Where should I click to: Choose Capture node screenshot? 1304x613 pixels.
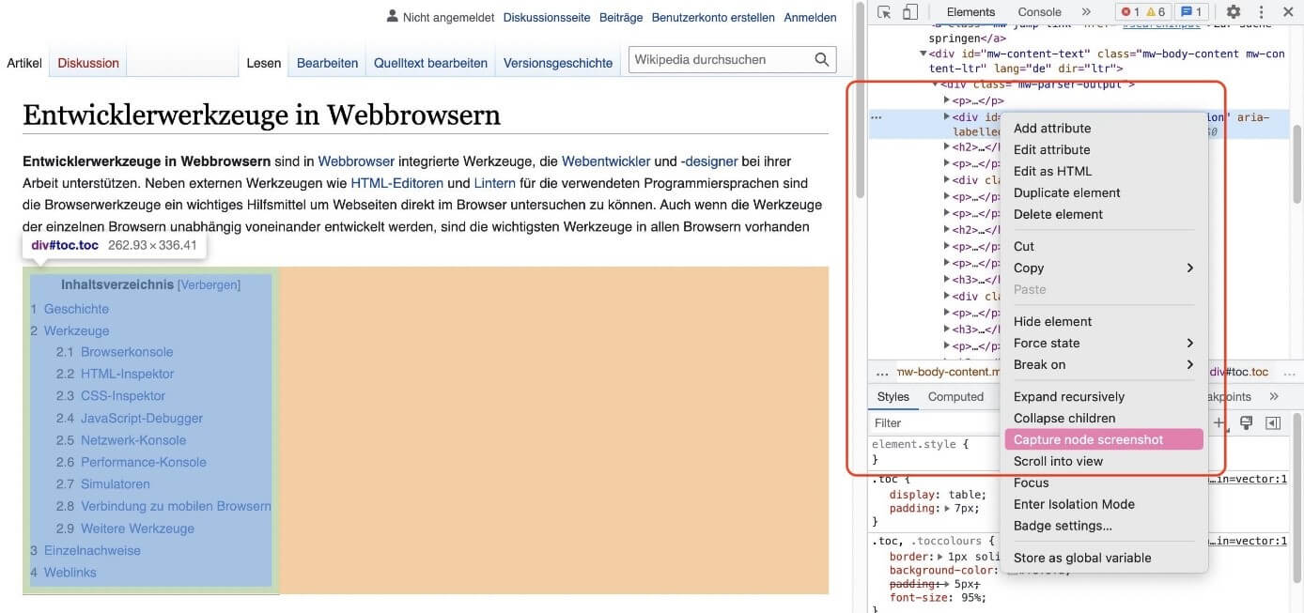tap(1103, 439)
